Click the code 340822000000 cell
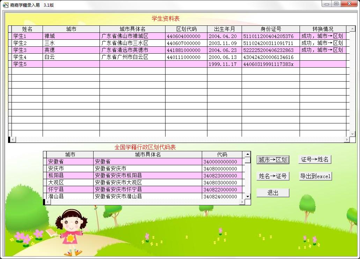Screen dimensions: 360x259 tap(222, 190)
